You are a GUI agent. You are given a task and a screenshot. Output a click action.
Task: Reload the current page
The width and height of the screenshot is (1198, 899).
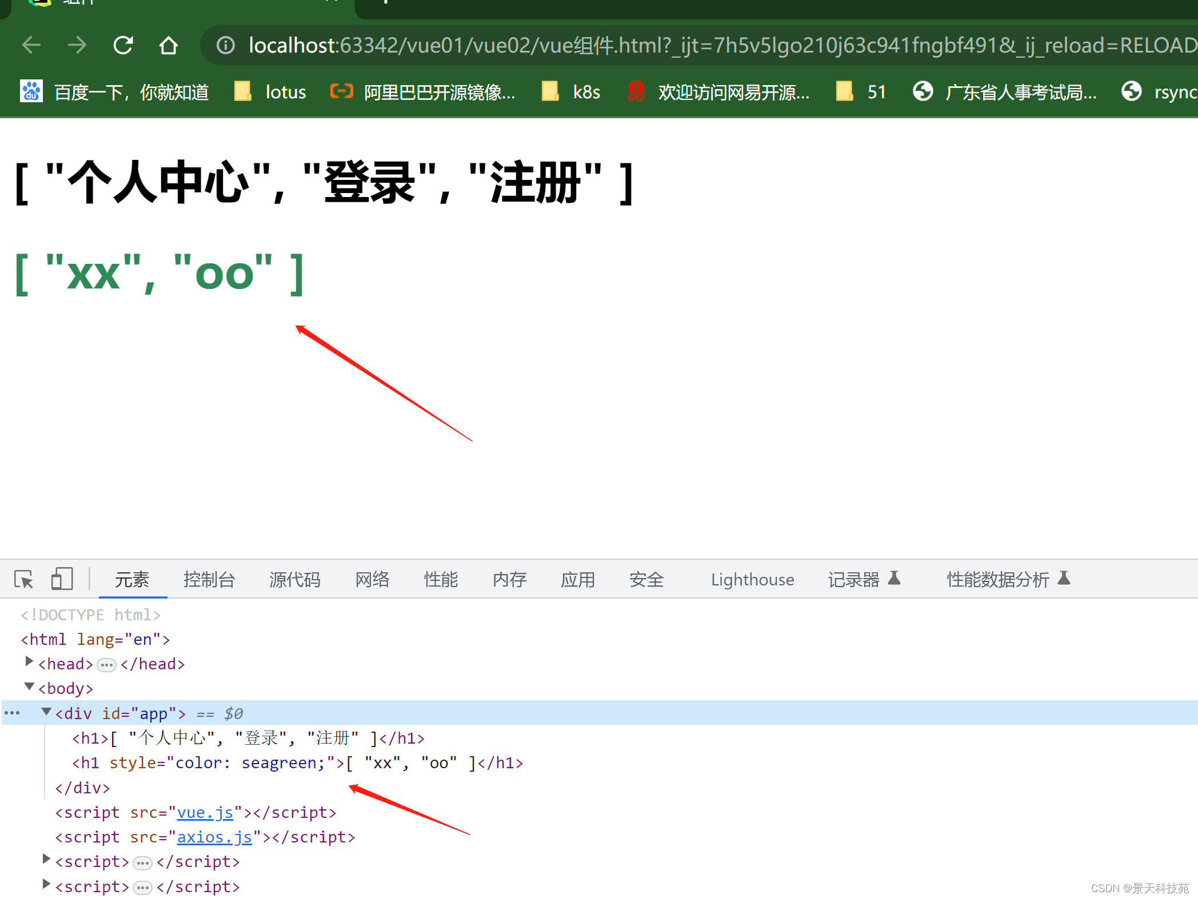(123, 45)
